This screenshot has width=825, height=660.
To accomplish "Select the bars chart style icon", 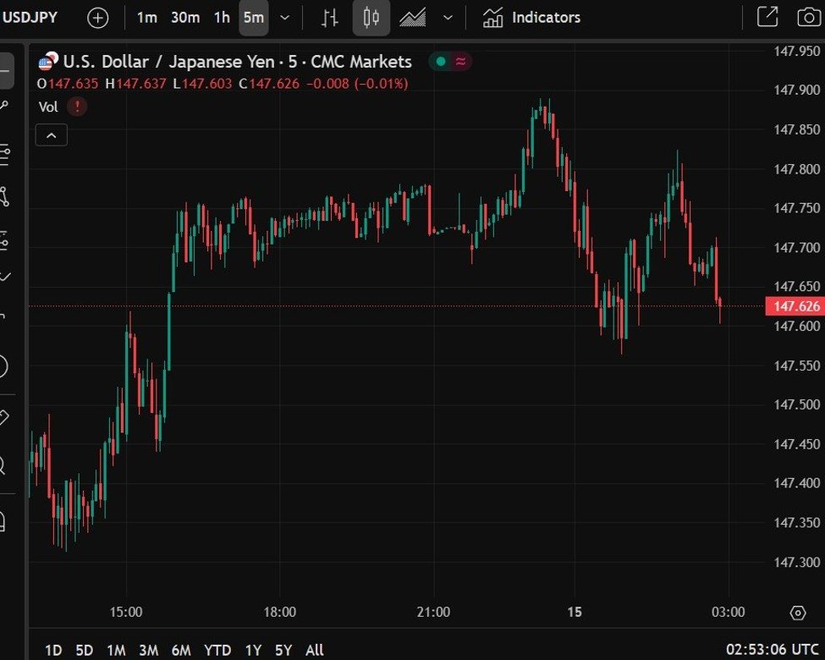I will click(331, 18).
